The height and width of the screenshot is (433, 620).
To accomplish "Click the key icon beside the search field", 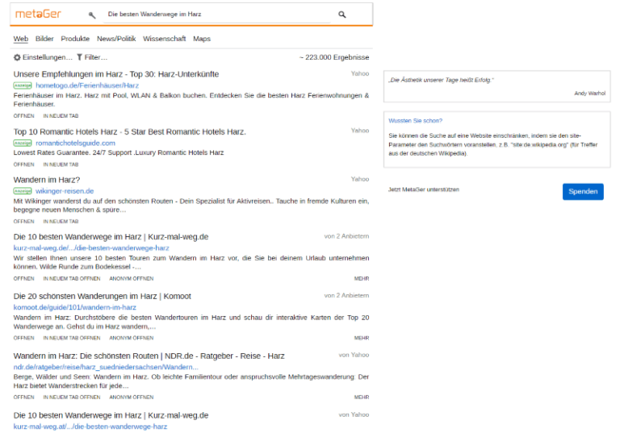I will tap(92, 15).
